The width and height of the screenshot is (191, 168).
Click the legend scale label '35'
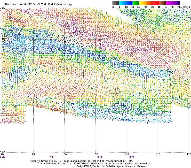pyautogui.click(x=159, y=7)
